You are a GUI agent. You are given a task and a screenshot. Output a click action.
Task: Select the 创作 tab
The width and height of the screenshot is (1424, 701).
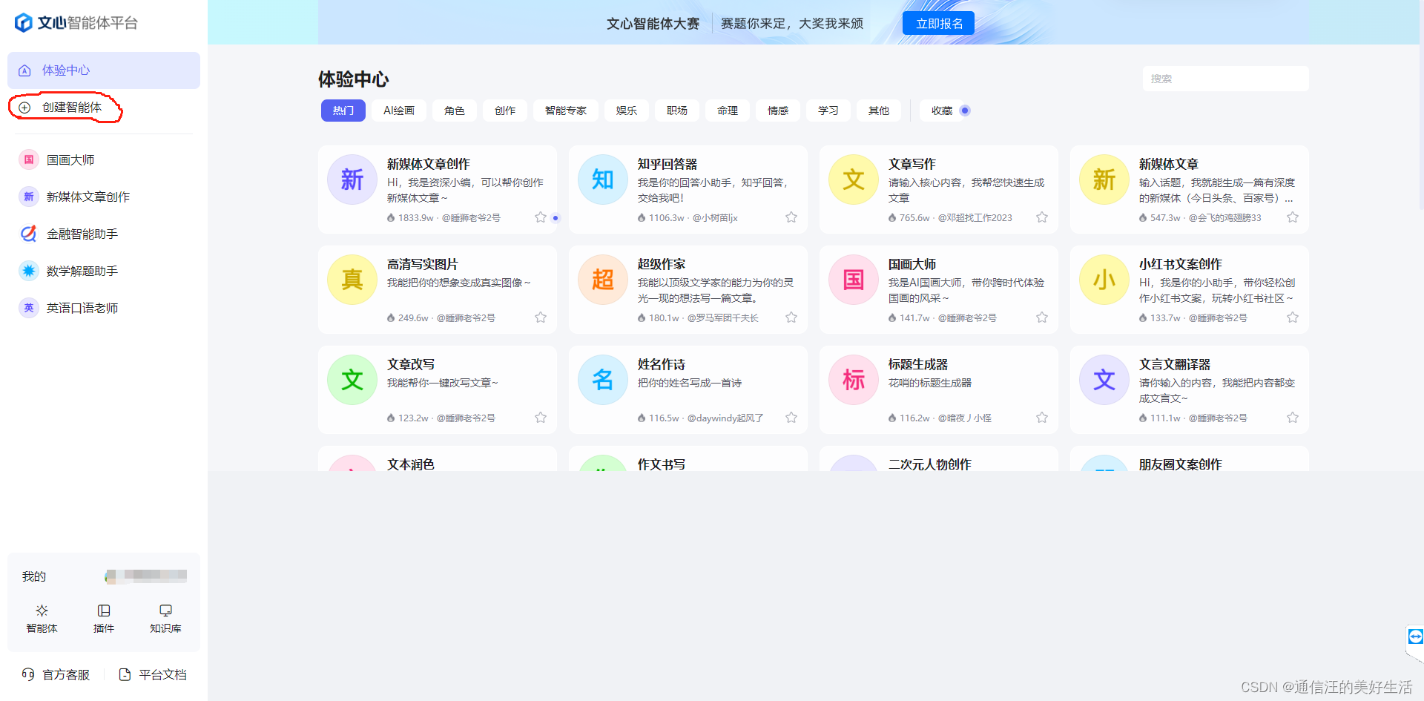pos(505,111)
